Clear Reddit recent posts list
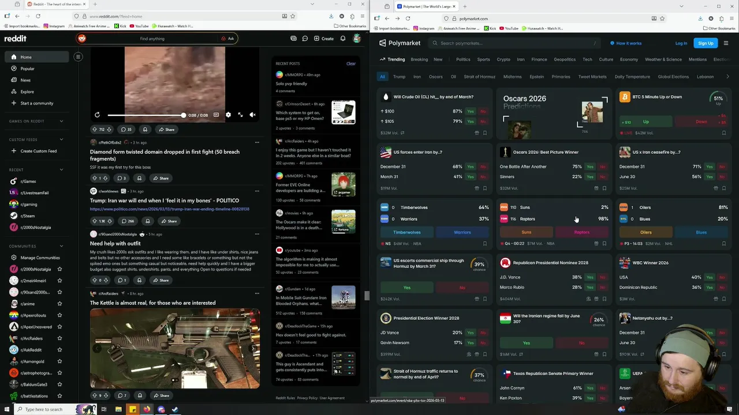Screen dimensions: 739x415 tap(350, 63)
